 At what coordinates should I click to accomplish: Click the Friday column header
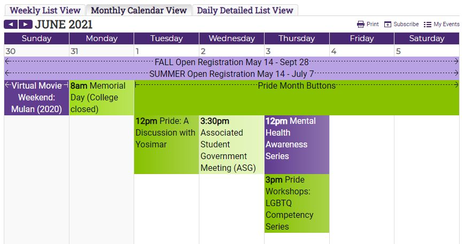coord(362,38)
